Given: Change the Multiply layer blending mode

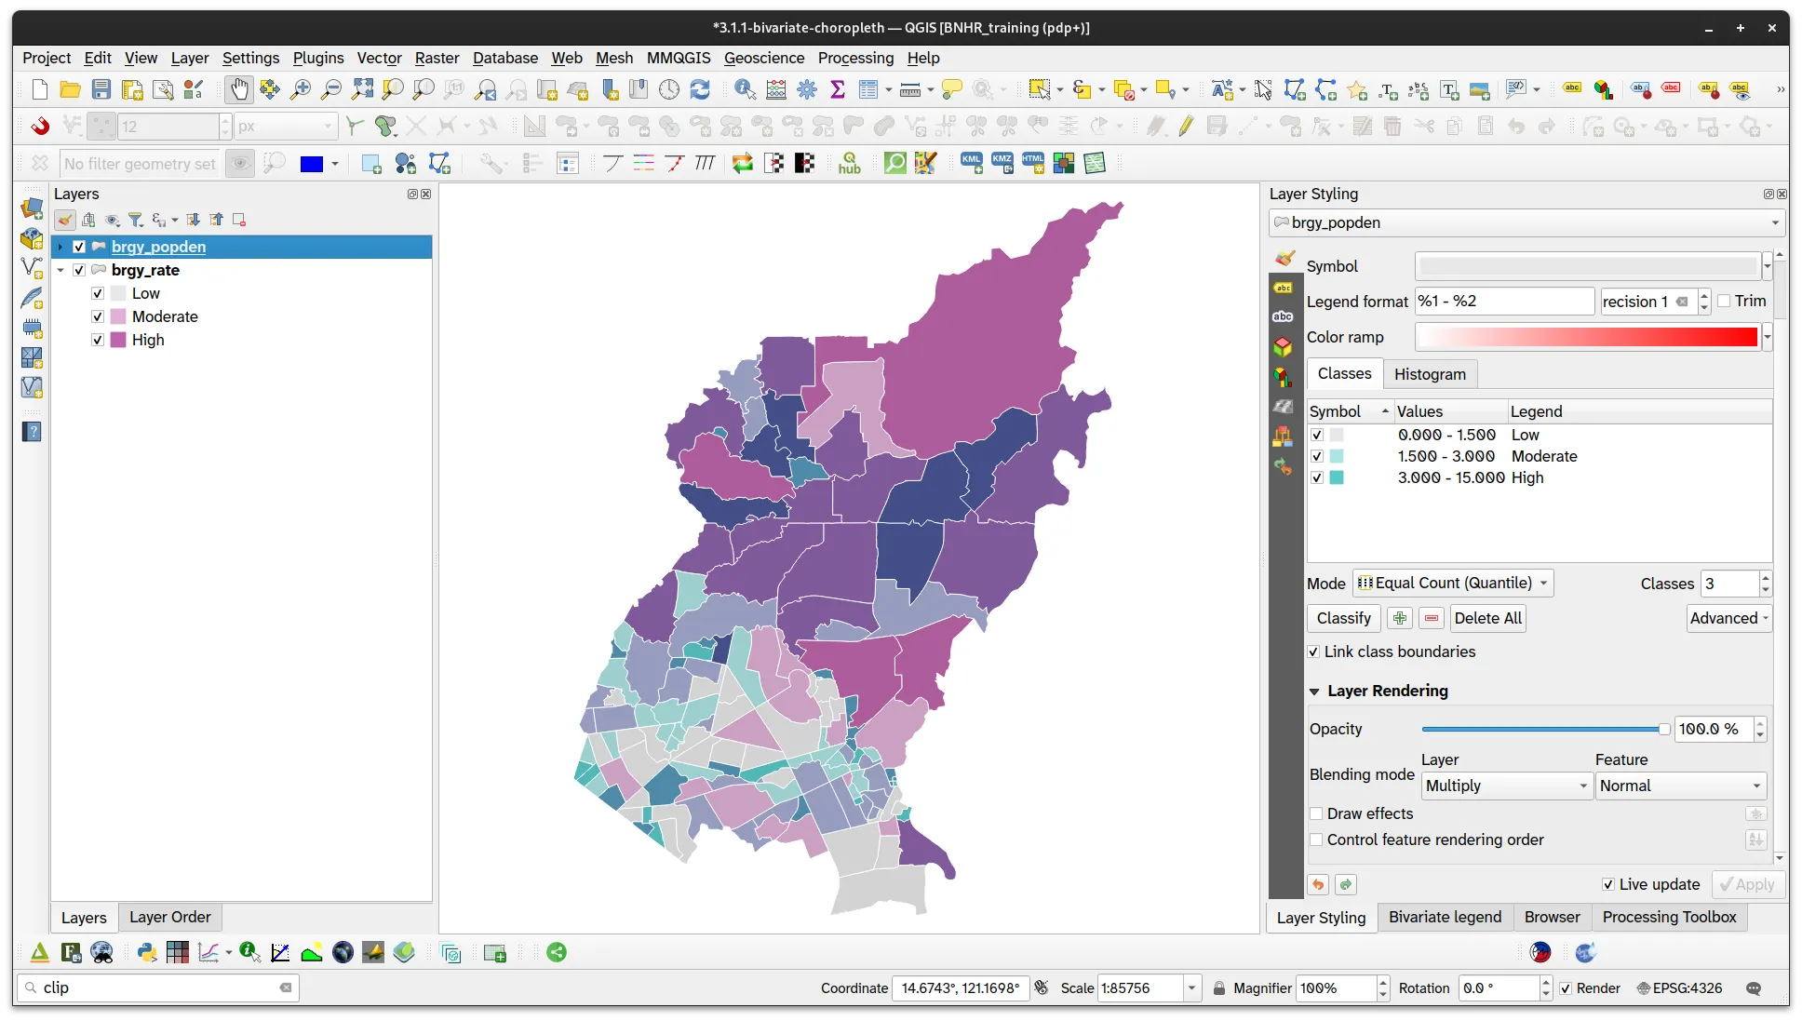Looking at the screenshot, I should pos(1505,786).
